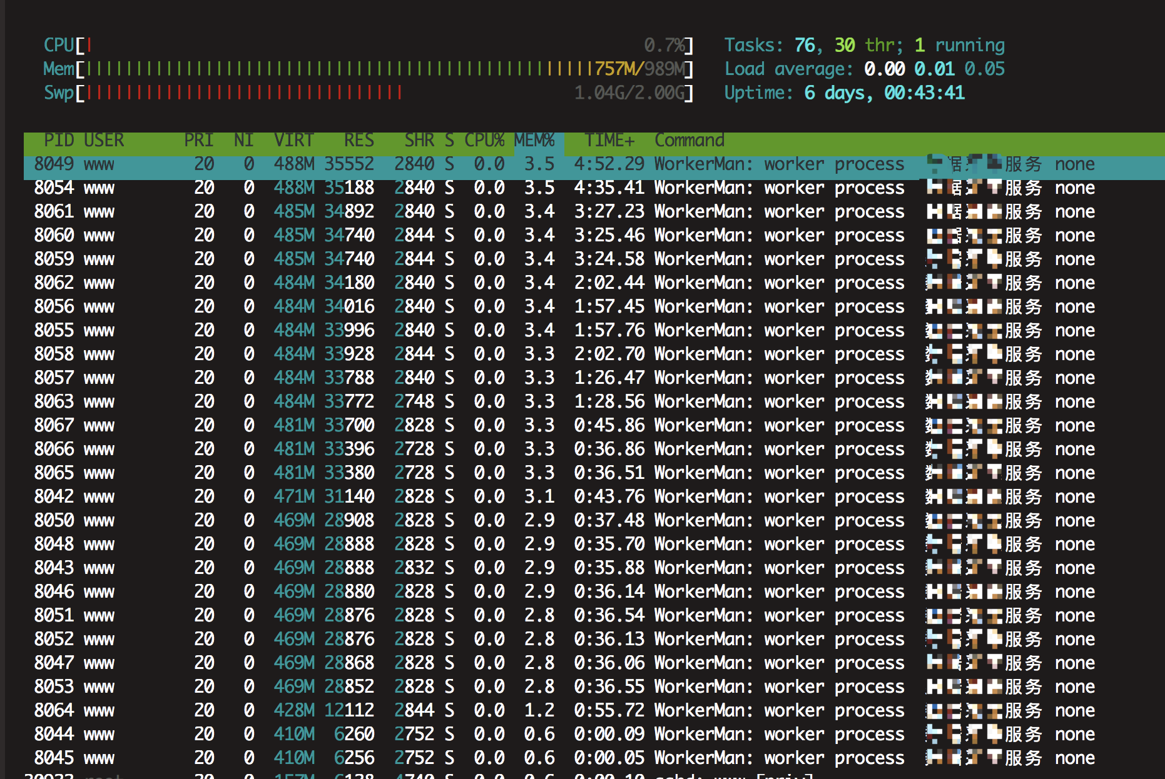Select the process with PID 8062
The image size is (1165, 779).
(594, 283)
